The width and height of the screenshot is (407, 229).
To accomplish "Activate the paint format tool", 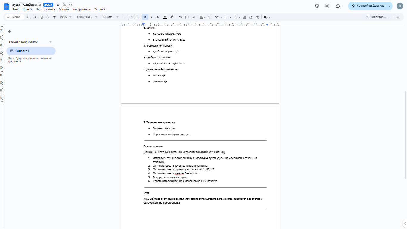I will [x=54, y=17].
